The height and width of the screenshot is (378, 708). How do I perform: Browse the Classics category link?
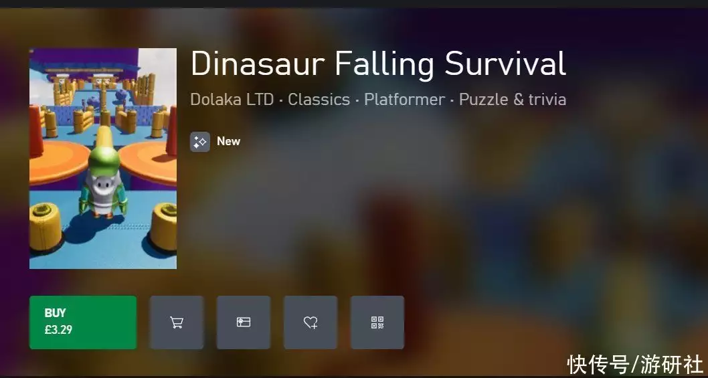click(319, 100)
